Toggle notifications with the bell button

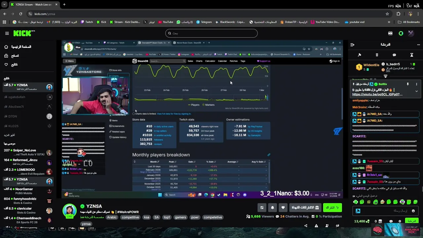pos(272,208)
